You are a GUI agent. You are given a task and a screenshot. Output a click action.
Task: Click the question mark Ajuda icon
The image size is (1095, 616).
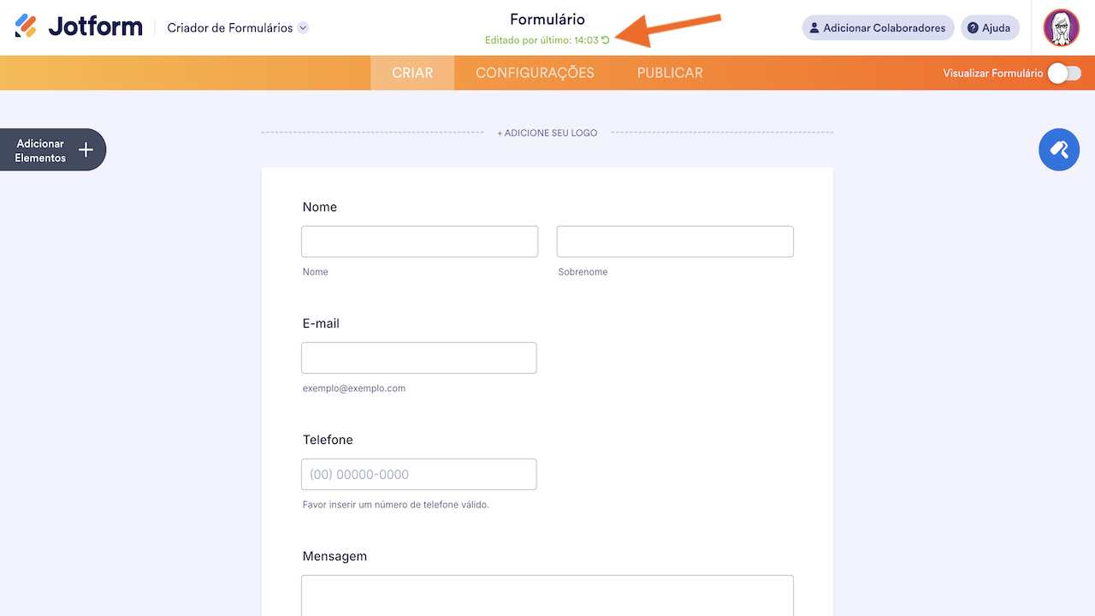pos(973,28)
